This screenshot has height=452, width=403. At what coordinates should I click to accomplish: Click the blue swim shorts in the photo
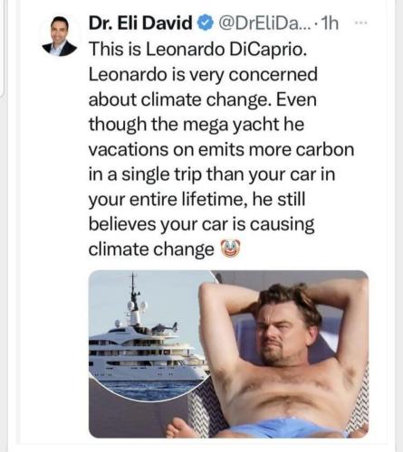pyautogui.click(x=285, y=428)
